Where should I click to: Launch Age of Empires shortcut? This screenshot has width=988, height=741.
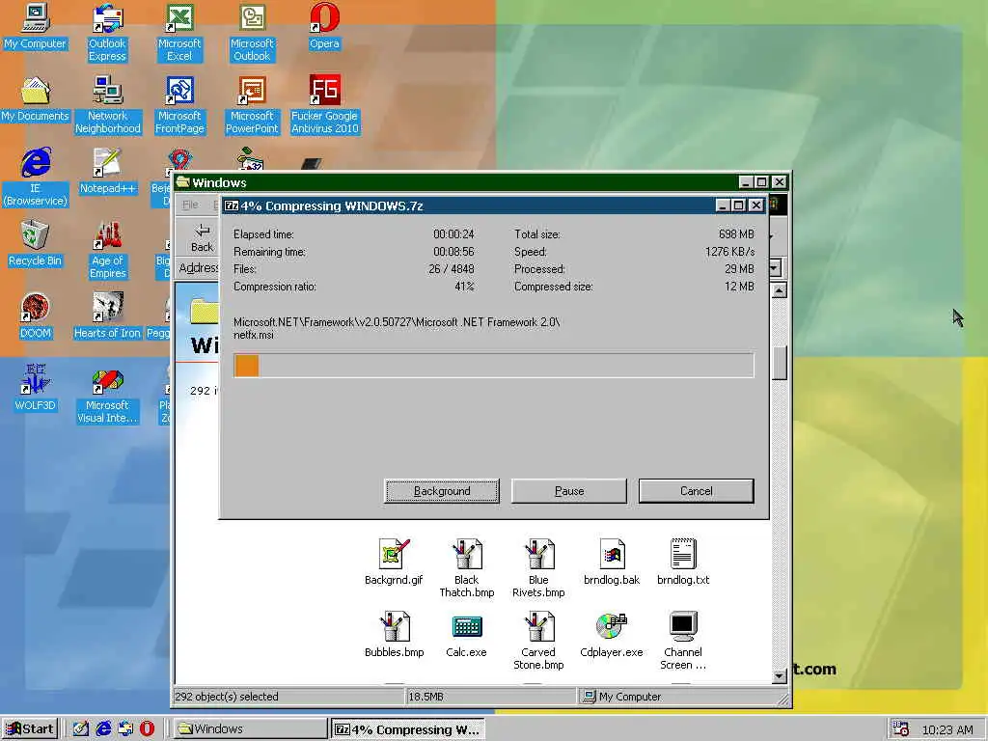pos(107,250)
